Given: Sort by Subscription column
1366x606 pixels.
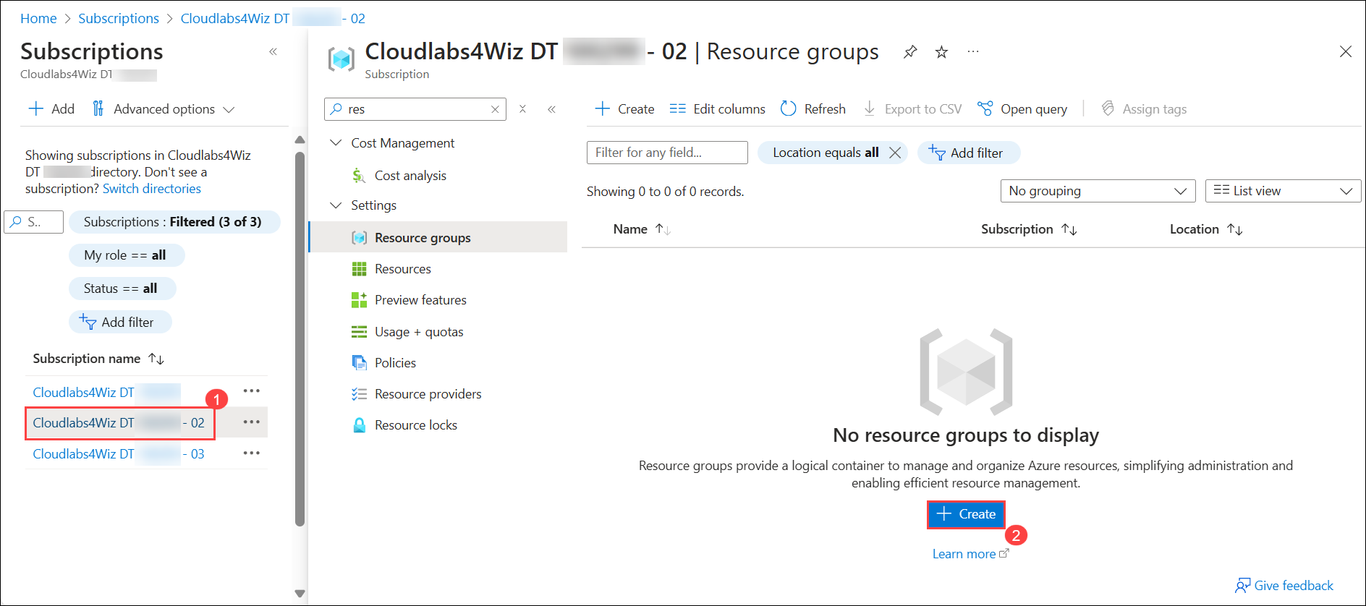Looking at the screenshot, I should click(x=1029, y=229).
